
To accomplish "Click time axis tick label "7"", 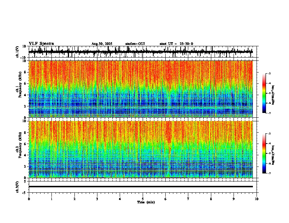I will click(188, 199).
